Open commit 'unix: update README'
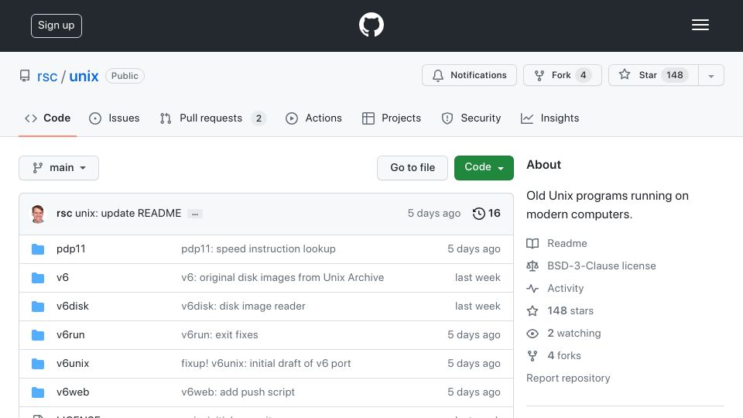This screenshot has width=743, height=418. [x=128, y=214]
